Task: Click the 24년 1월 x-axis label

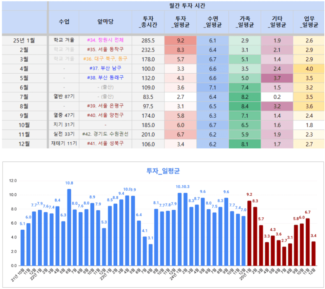Action: click(176, 274)
